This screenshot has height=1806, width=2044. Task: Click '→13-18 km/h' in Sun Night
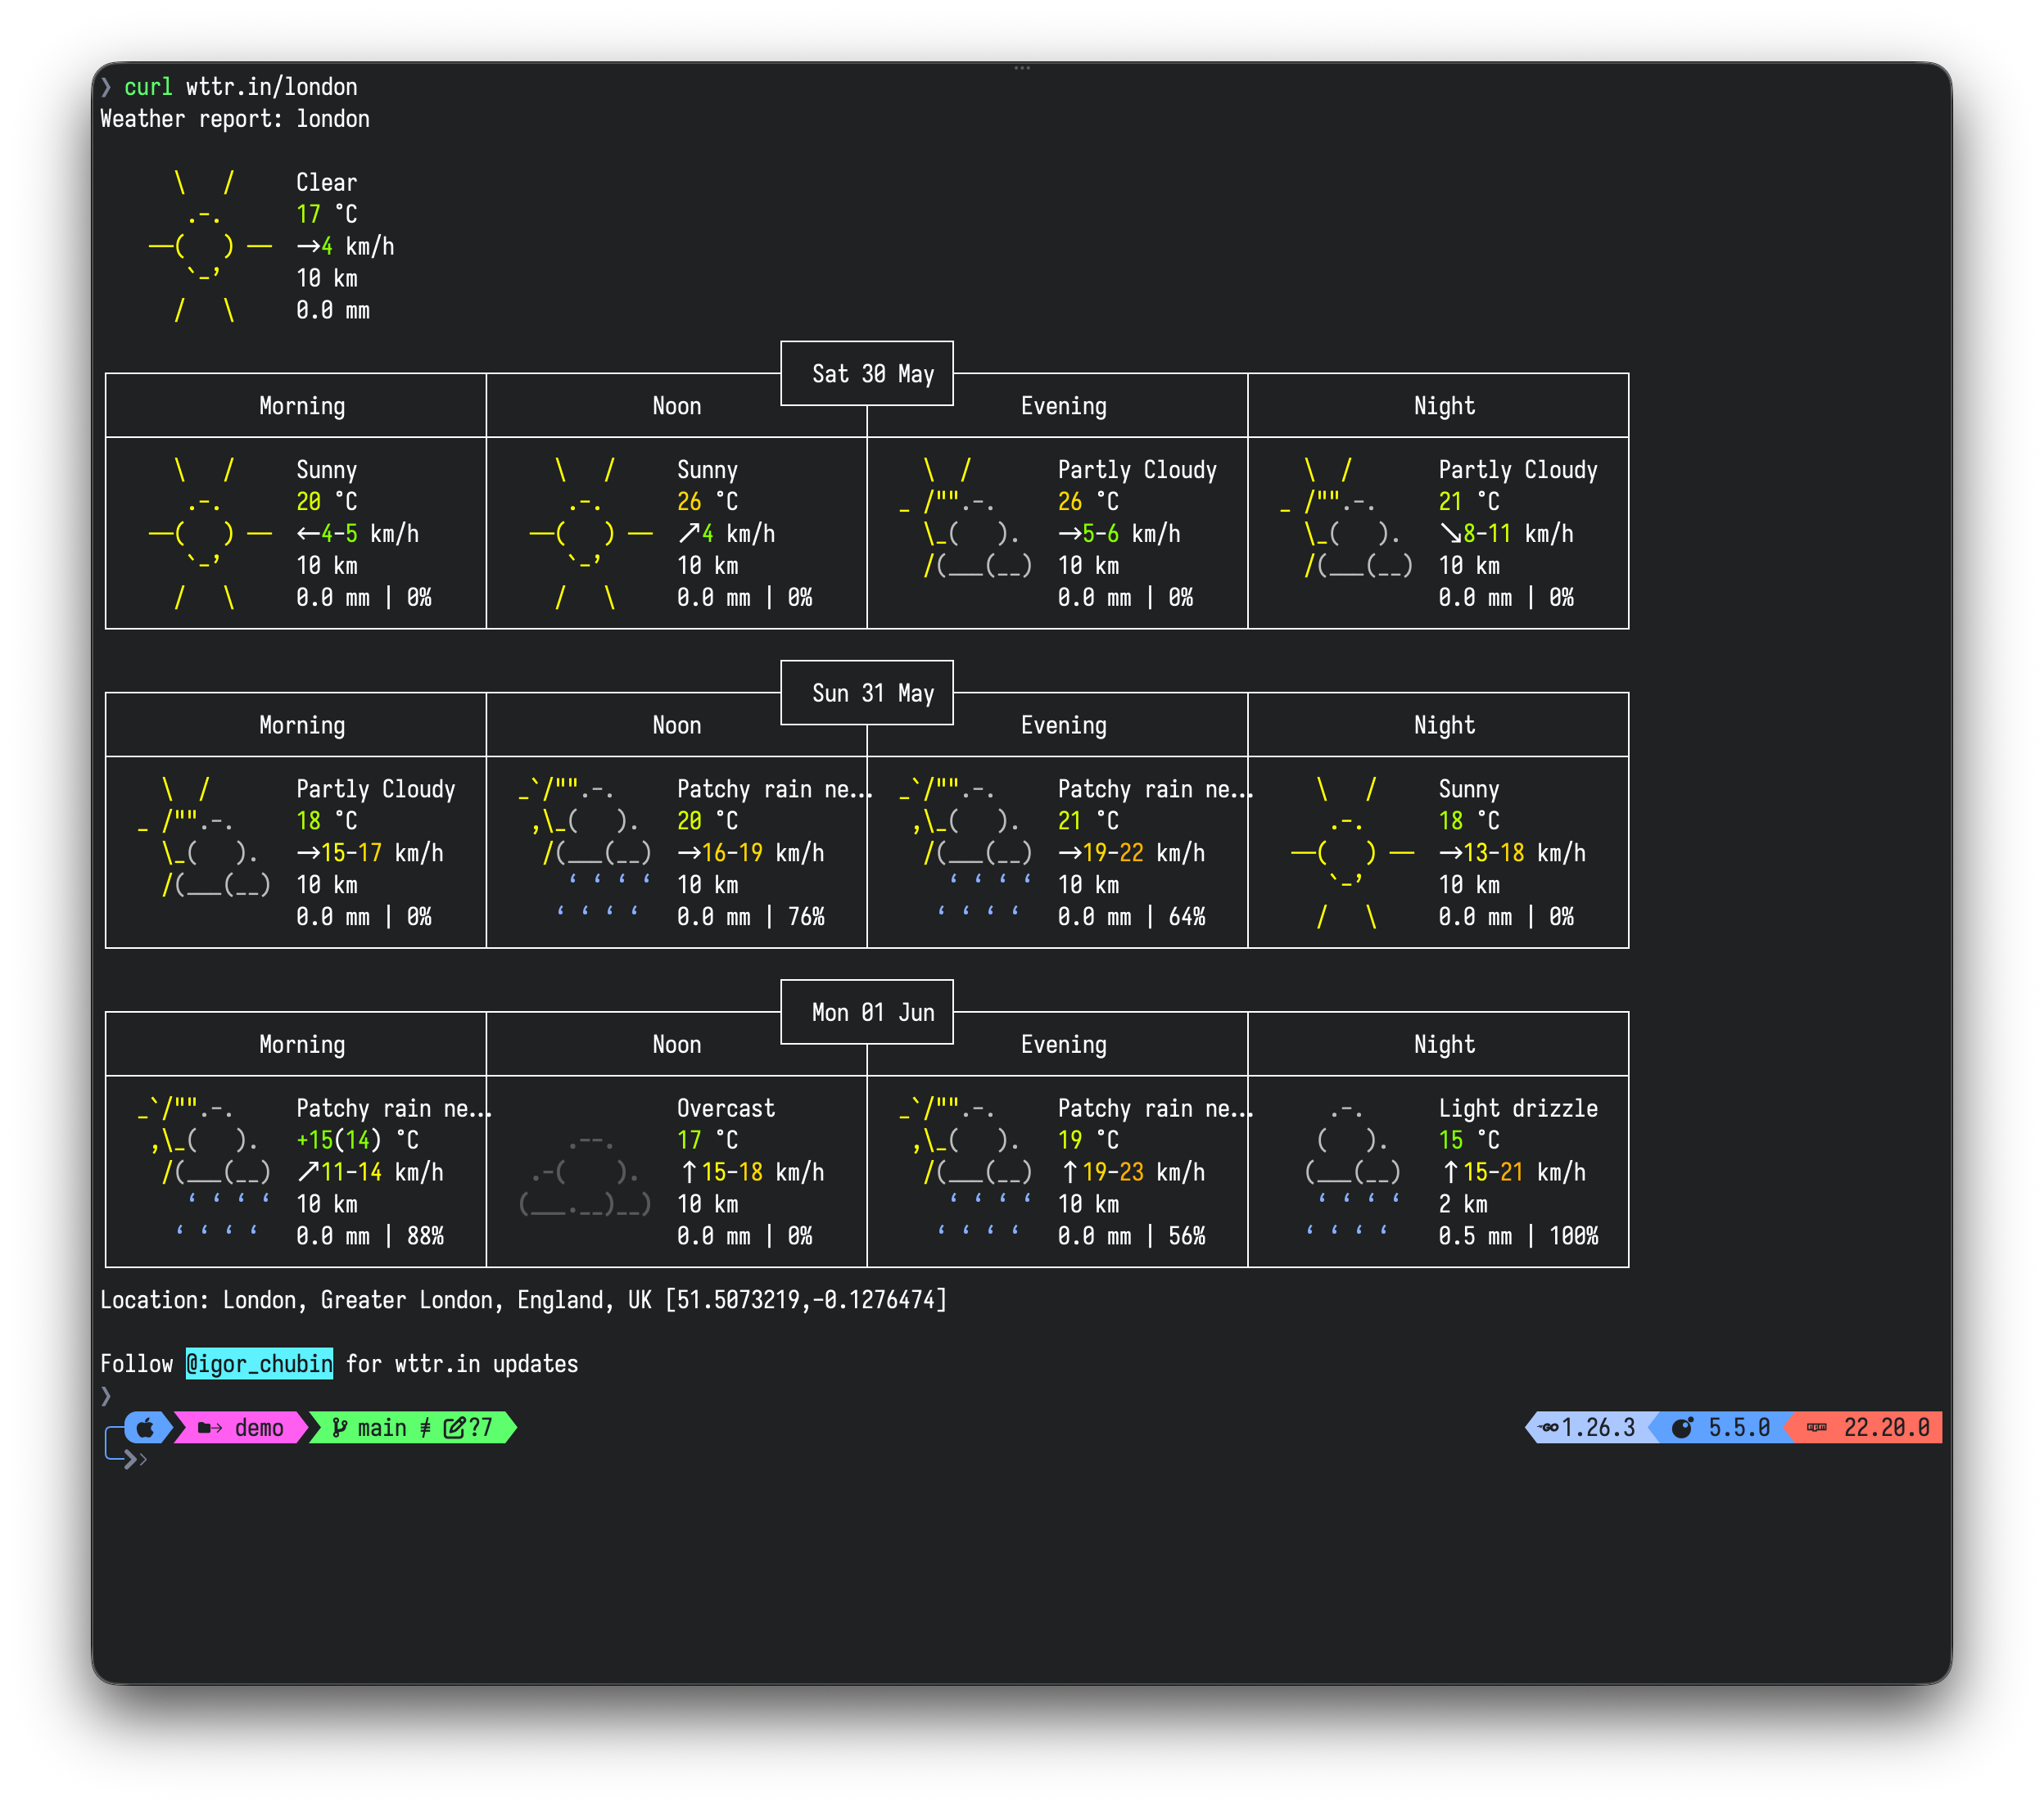pos(1512,852)
